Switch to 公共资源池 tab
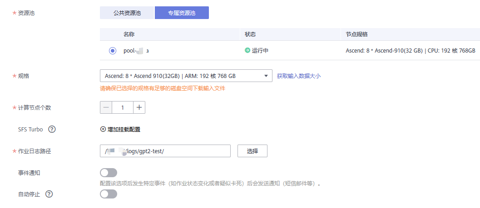 [x=127, y=13]
